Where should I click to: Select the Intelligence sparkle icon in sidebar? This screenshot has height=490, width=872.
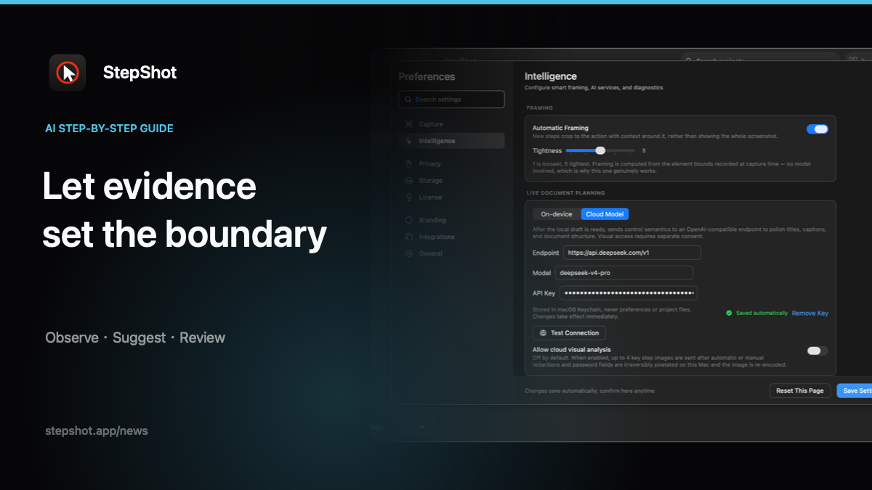(x=409, y=141)
